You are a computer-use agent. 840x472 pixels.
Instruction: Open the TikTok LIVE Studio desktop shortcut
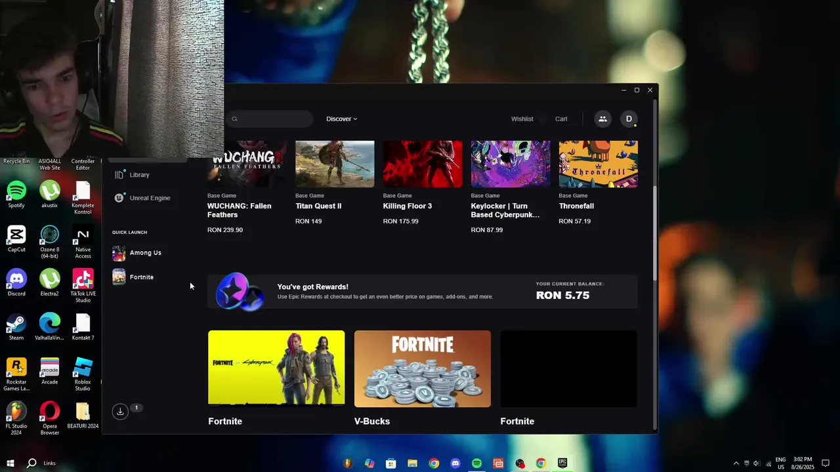tap(83, 286)
